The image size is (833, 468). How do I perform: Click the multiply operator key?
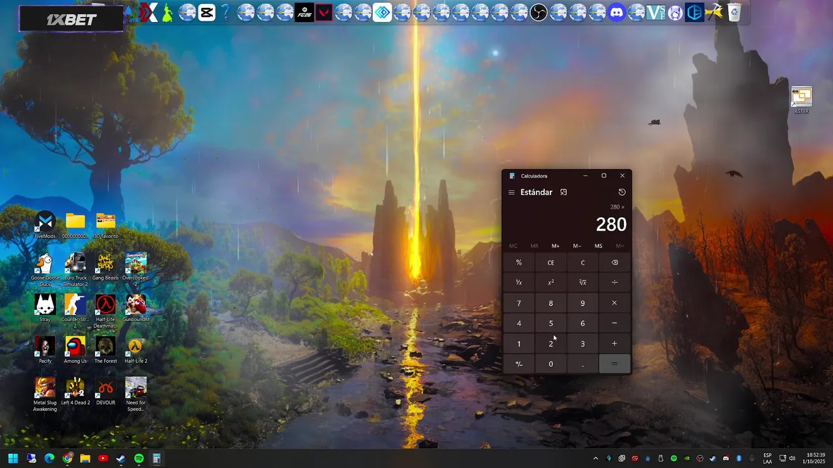point(614,303)
